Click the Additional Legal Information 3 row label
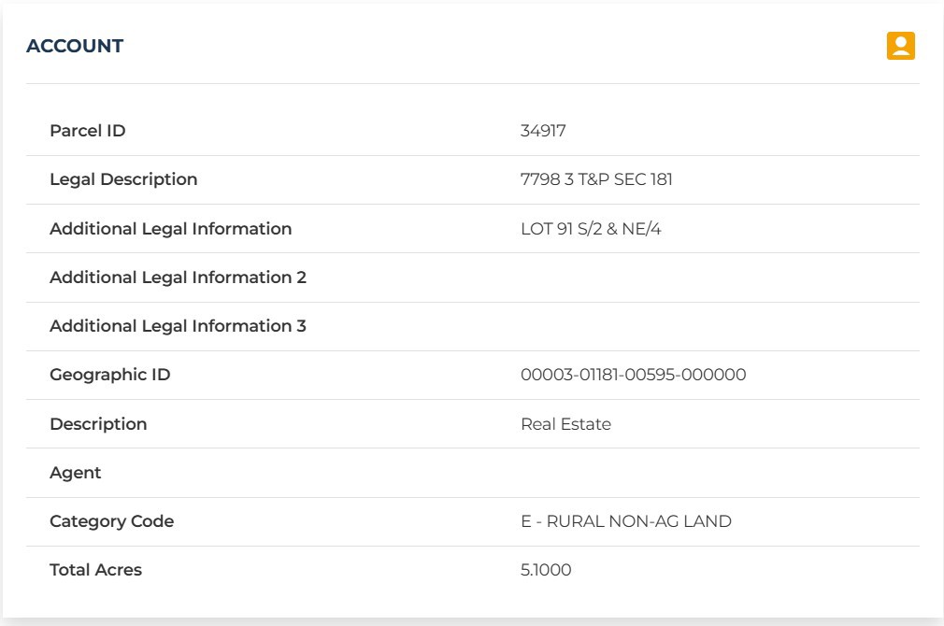 click(x=178, y=326)
